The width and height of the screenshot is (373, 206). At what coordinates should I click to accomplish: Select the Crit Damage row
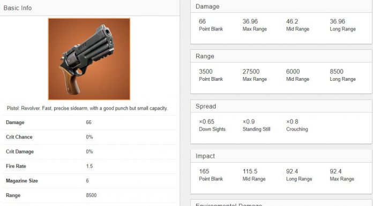pos(89,151)
